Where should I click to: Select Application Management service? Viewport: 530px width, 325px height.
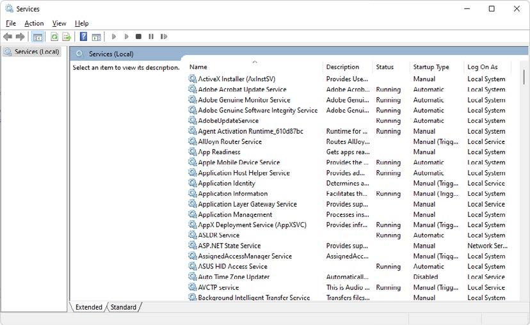point(235,214)
